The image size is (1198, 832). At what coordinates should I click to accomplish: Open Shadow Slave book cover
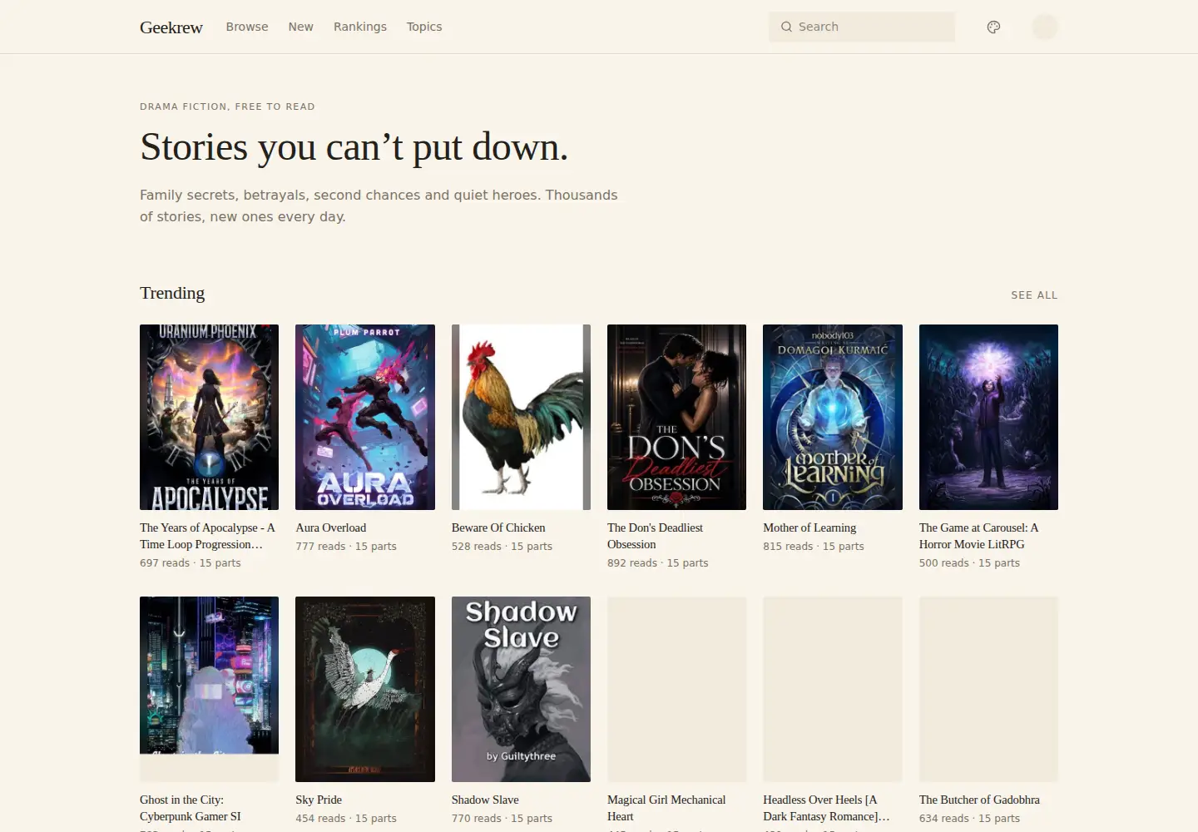pyautogui.click(x=521, y=689)
